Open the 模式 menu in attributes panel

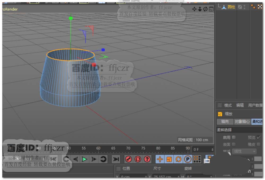(x=228, y=105)
